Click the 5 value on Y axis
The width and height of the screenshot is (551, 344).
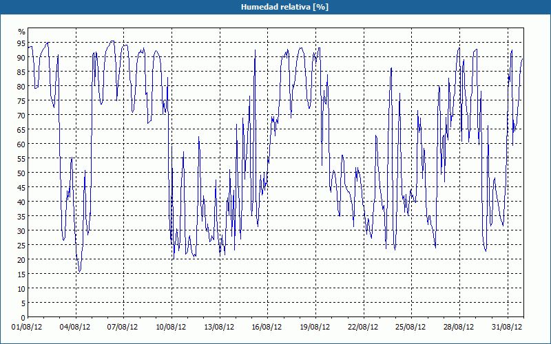point(23,303)
